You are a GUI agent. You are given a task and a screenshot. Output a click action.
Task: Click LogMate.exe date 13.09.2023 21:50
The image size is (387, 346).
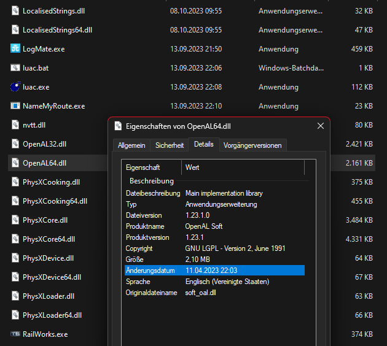pyautogui.click(x=196, y=49)
